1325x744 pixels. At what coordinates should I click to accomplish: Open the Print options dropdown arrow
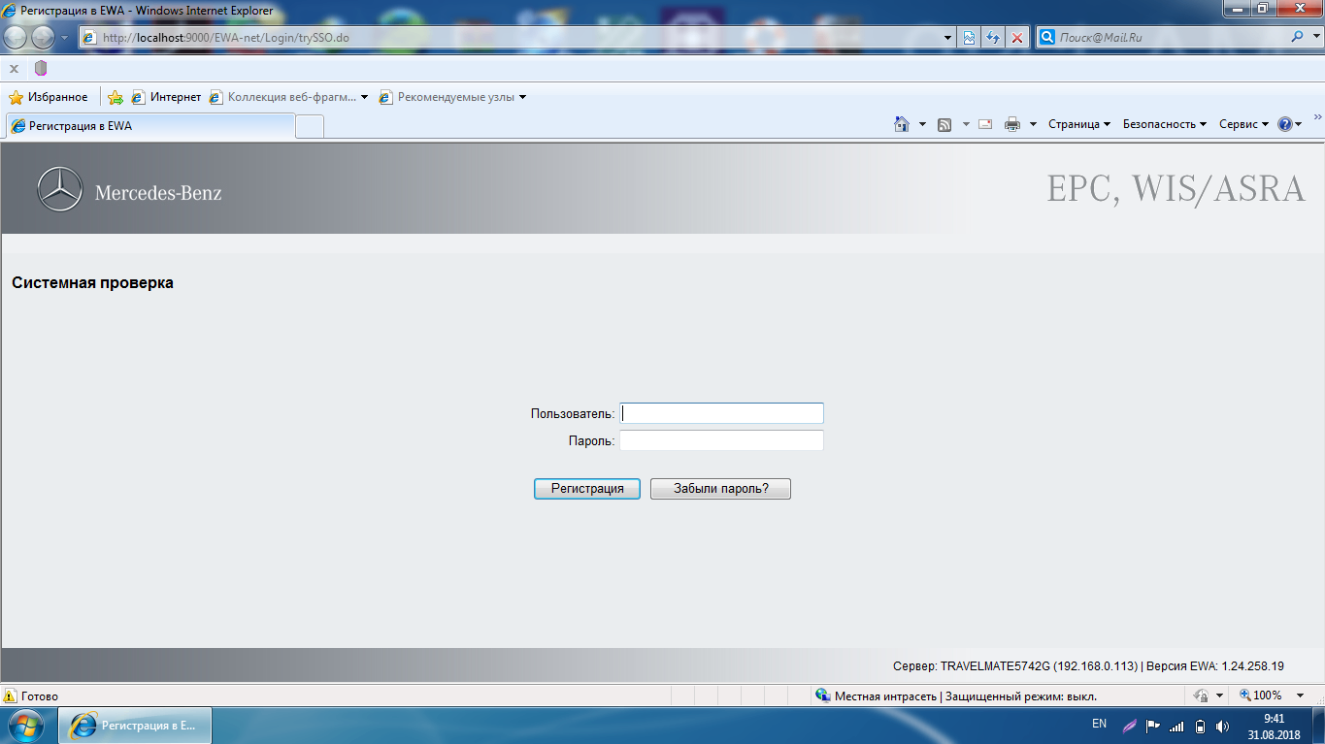1033,124
